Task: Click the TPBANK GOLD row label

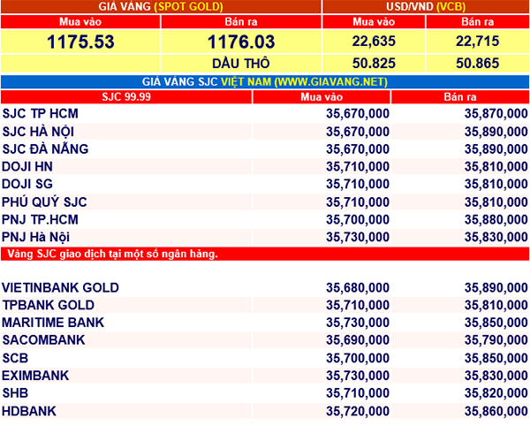Action: 49,305
